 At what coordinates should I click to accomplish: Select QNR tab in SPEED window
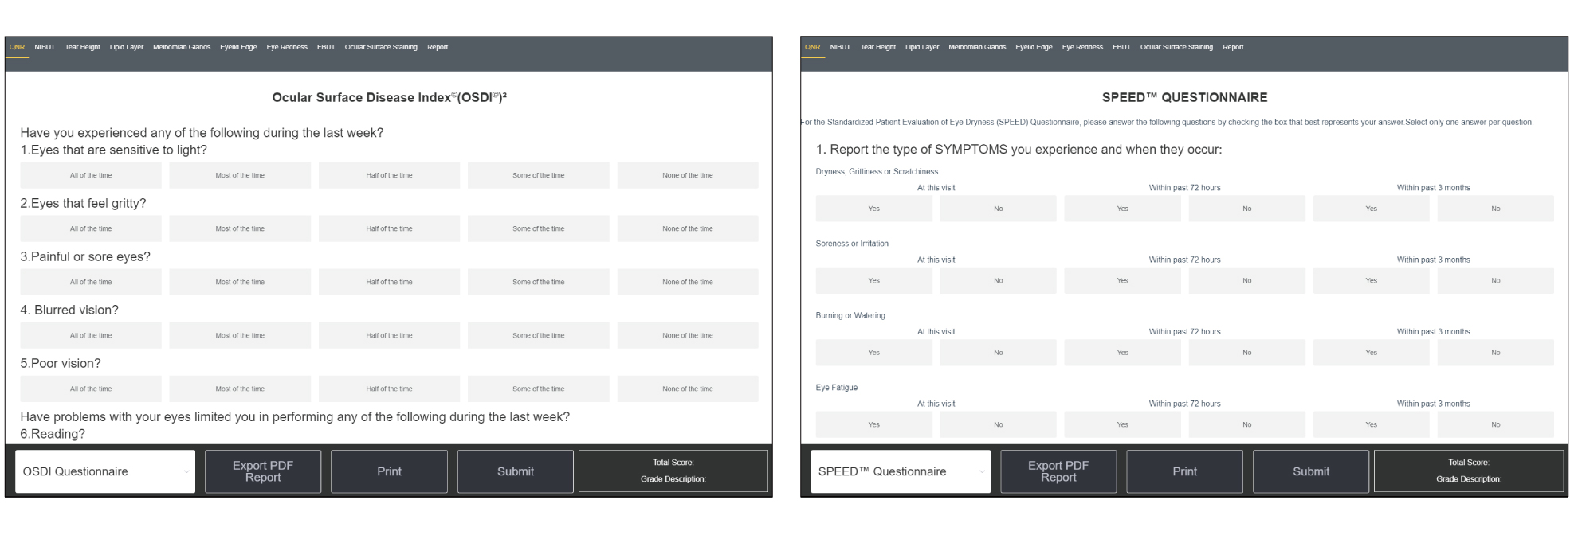(812, 47)
